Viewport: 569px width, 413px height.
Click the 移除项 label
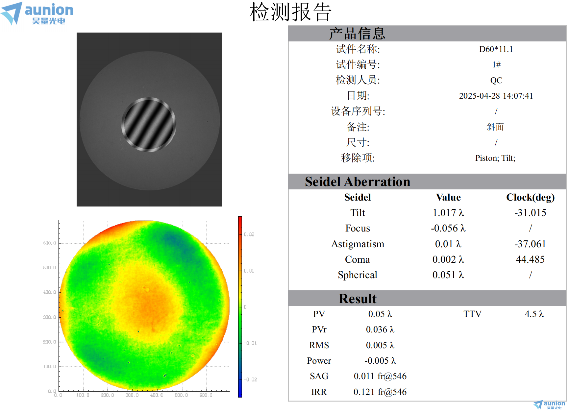click(358, 158)
